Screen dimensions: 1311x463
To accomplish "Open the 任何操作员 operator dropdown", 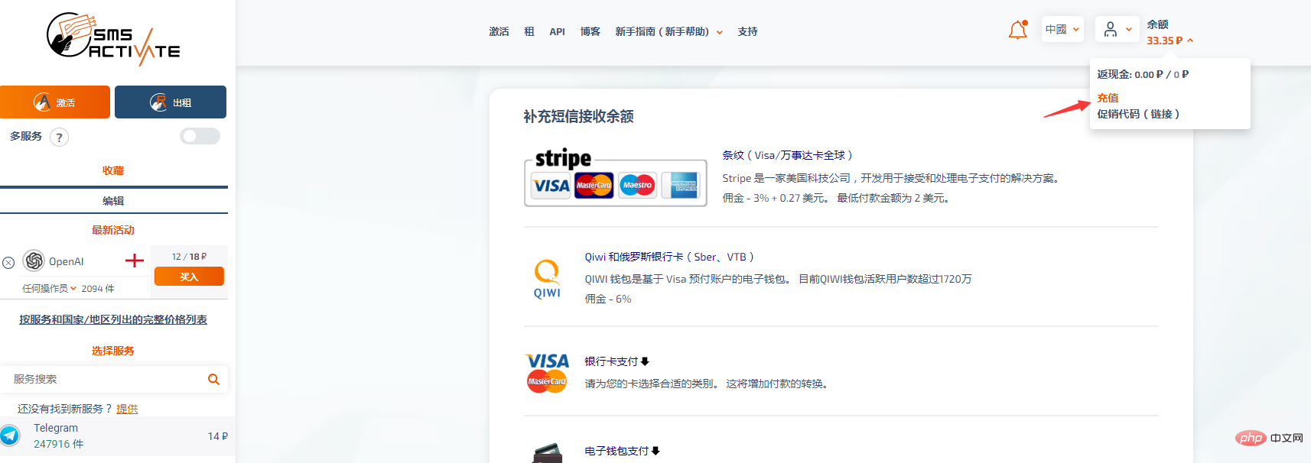I will (49, 289).
